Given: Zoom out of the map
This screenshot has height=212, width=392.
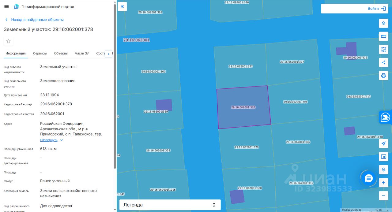Looking at the screenshot, I should [x=383, y=195].
